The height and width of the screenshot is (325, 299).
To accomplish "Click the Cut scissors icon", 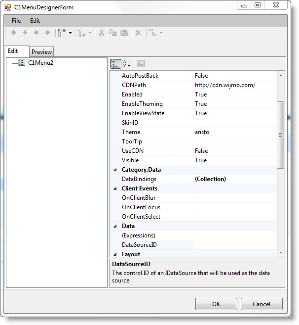I will pos(101,33).
